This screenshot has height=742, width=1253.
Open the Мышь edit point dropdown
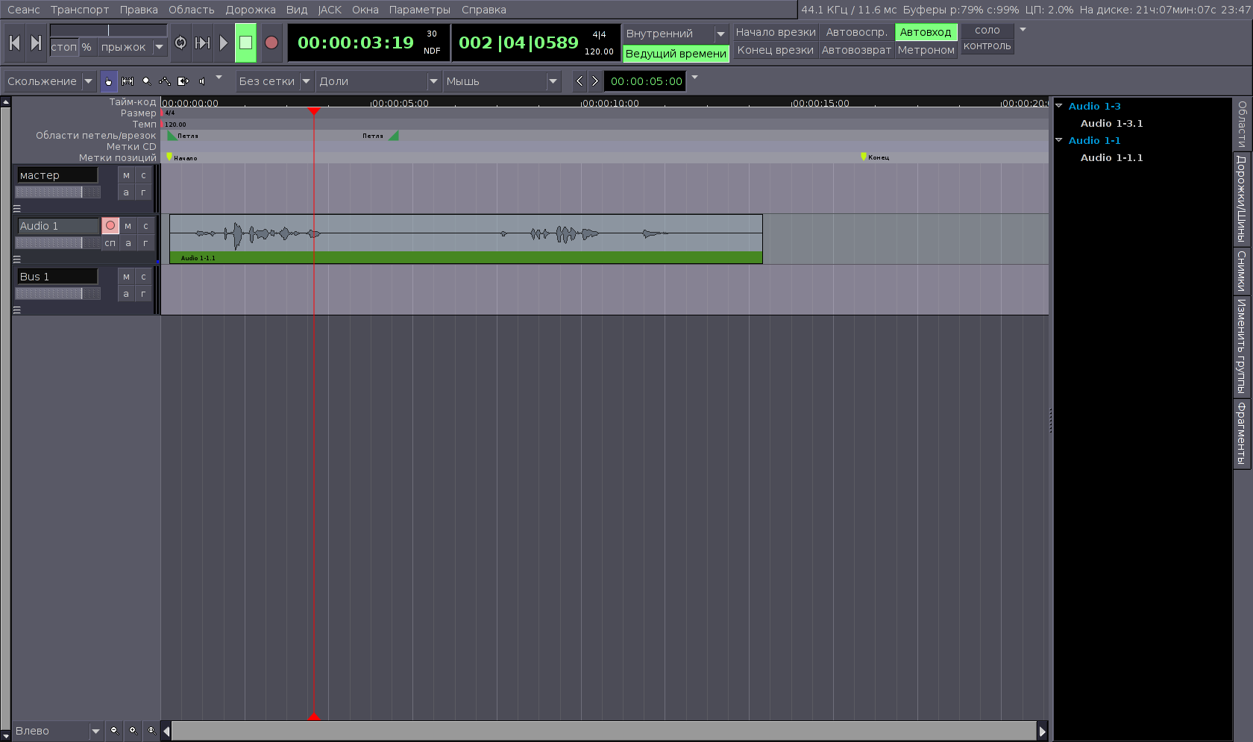(x=501, y=81)
